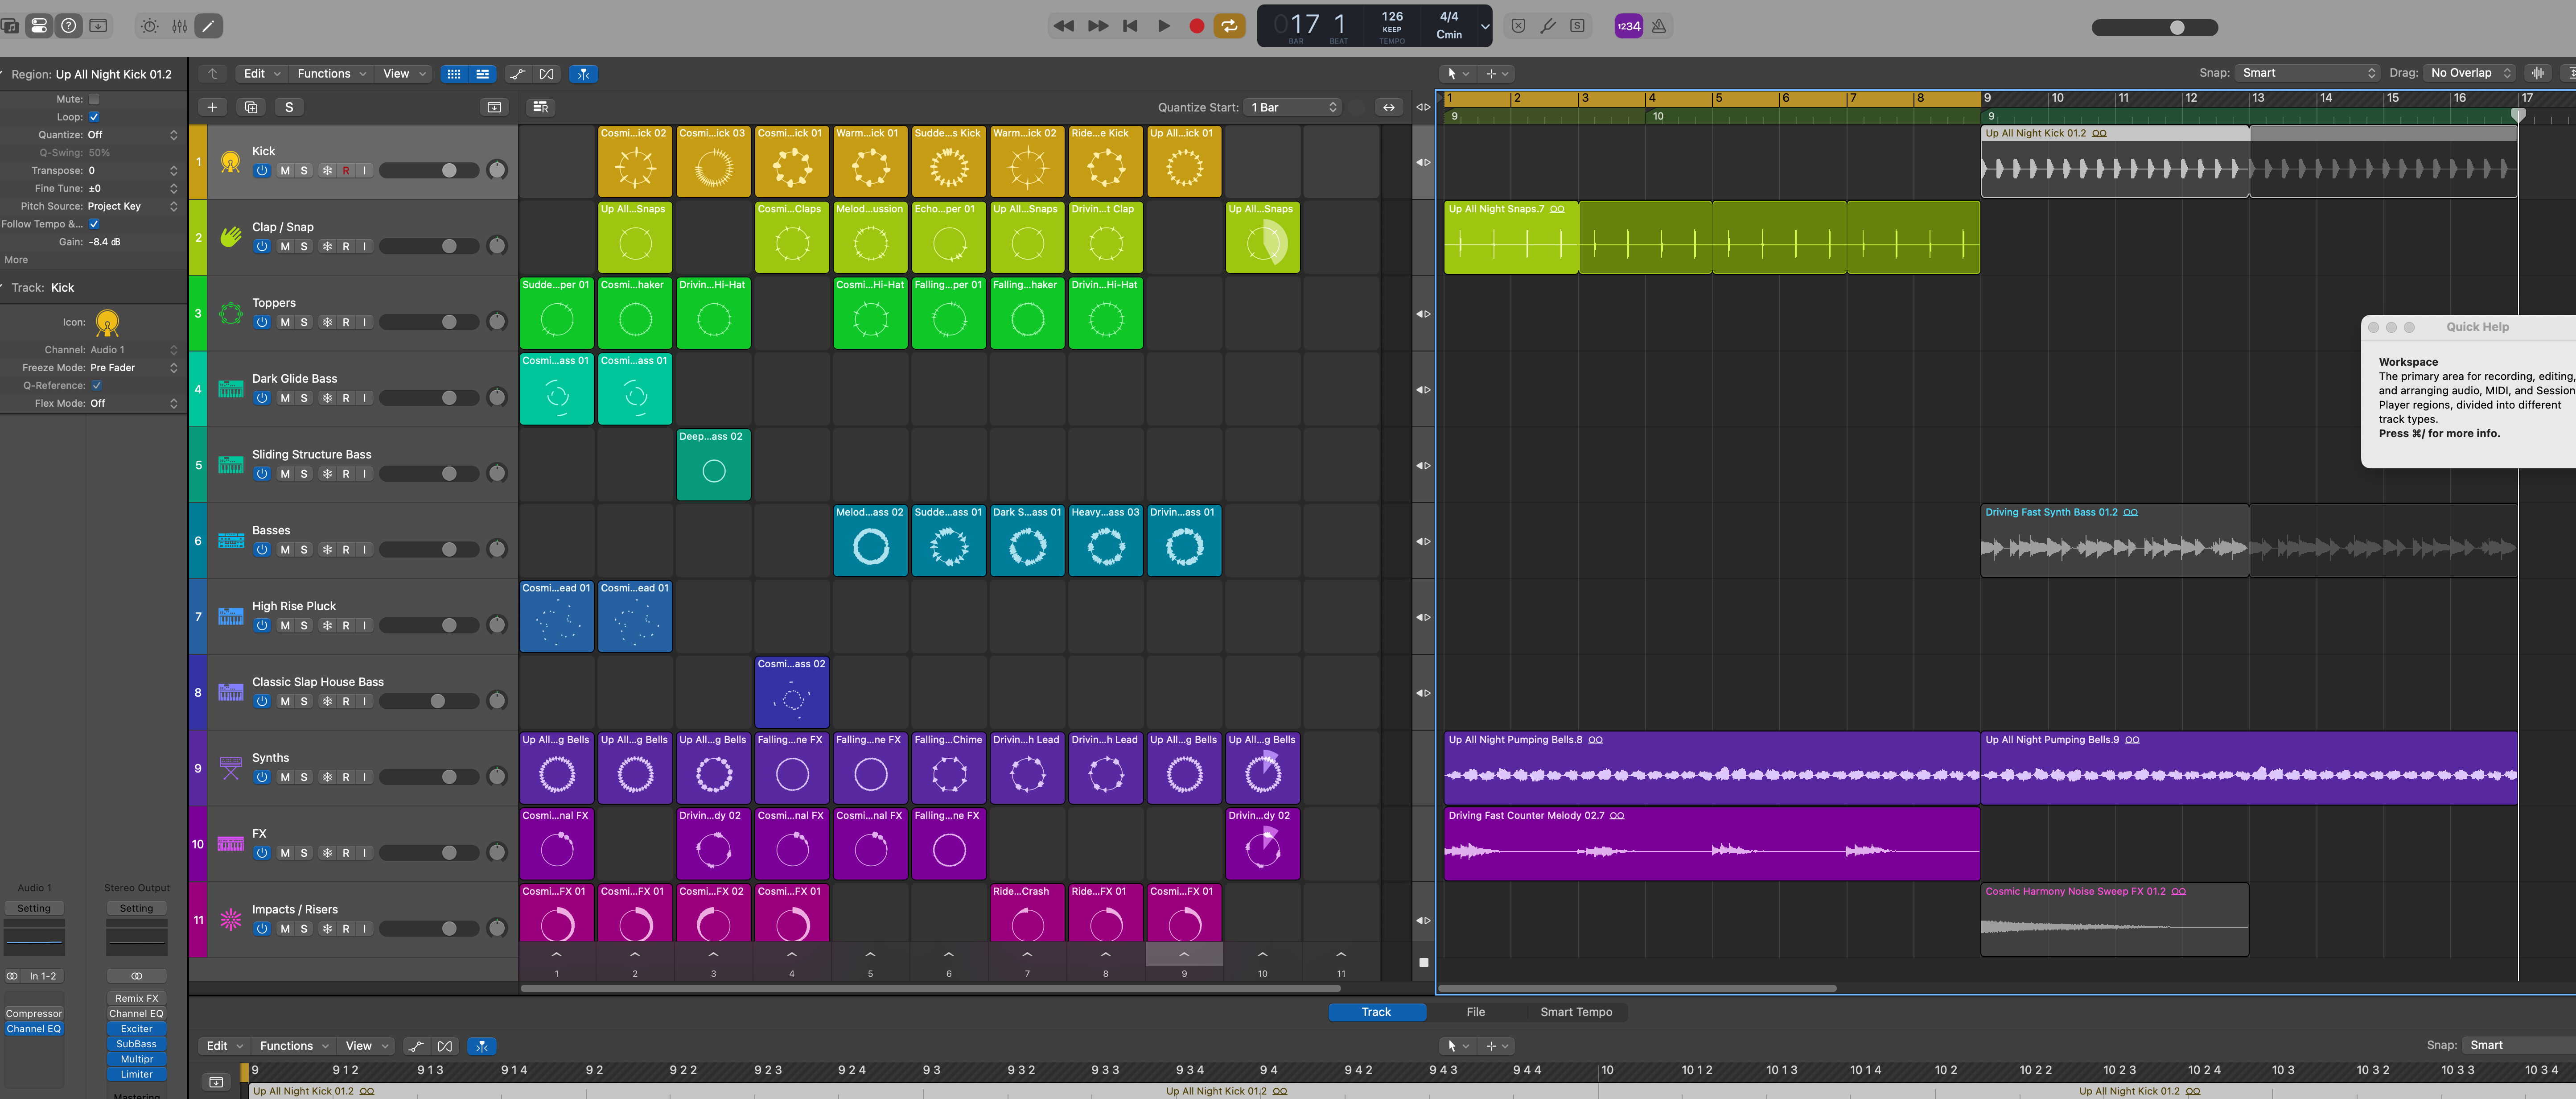
Task: Open the Functions menu in tracks area
Action: (331, 74)
